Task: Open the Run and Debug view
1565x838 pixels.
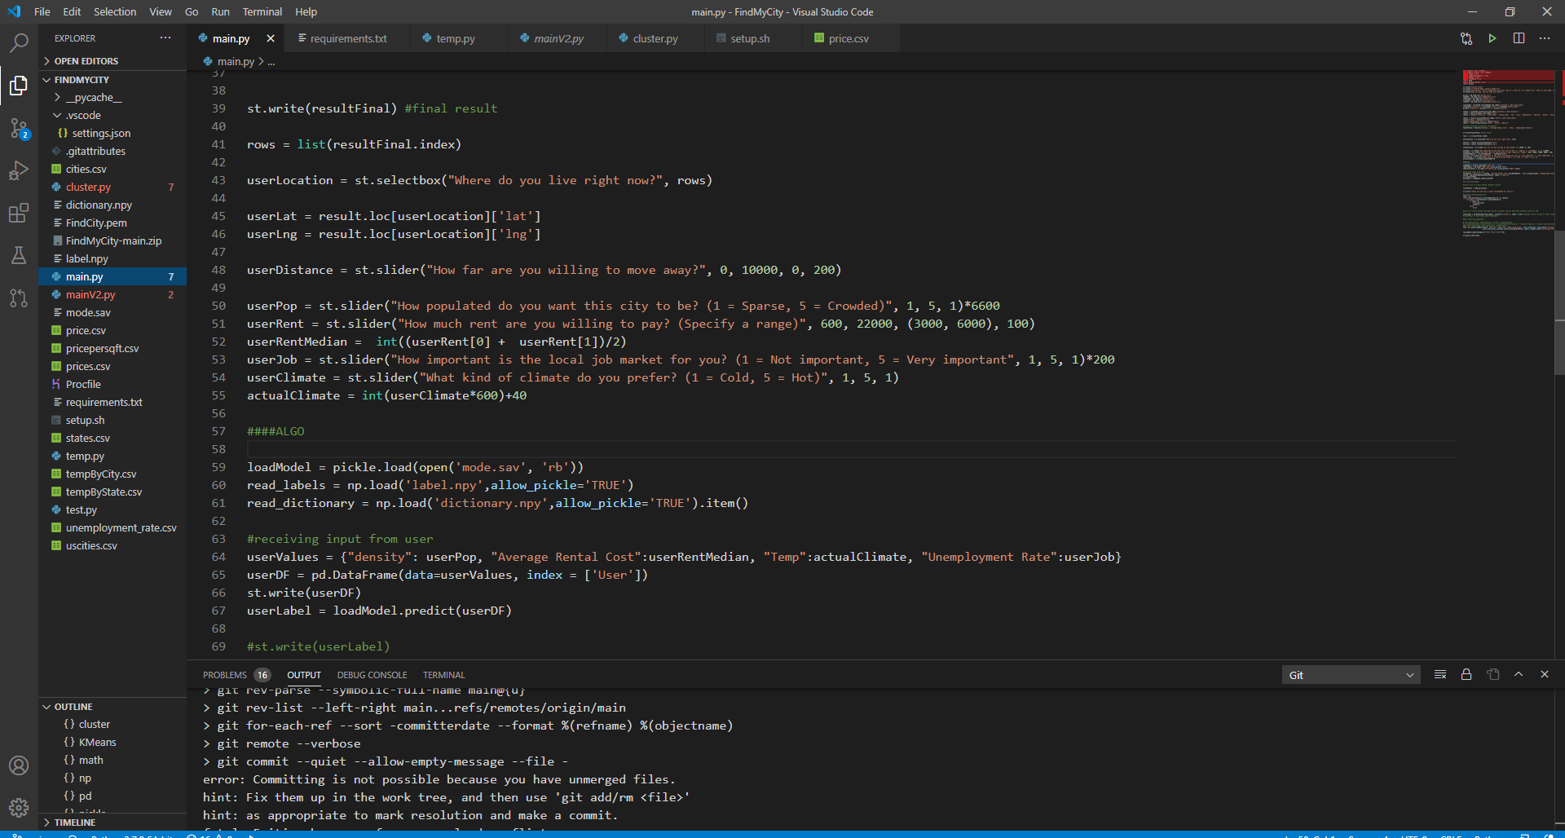Action: pos(19,170)
